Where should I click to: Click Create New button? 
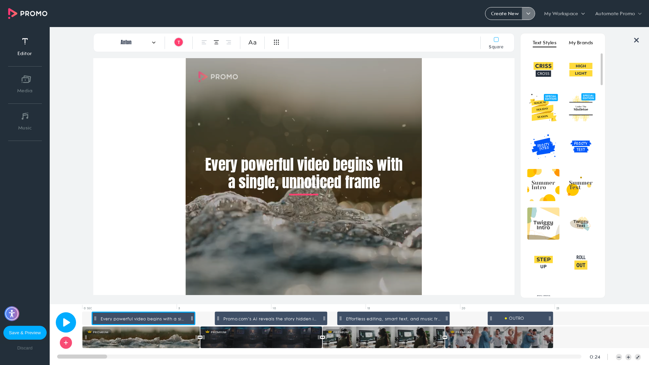coord(504,14)
